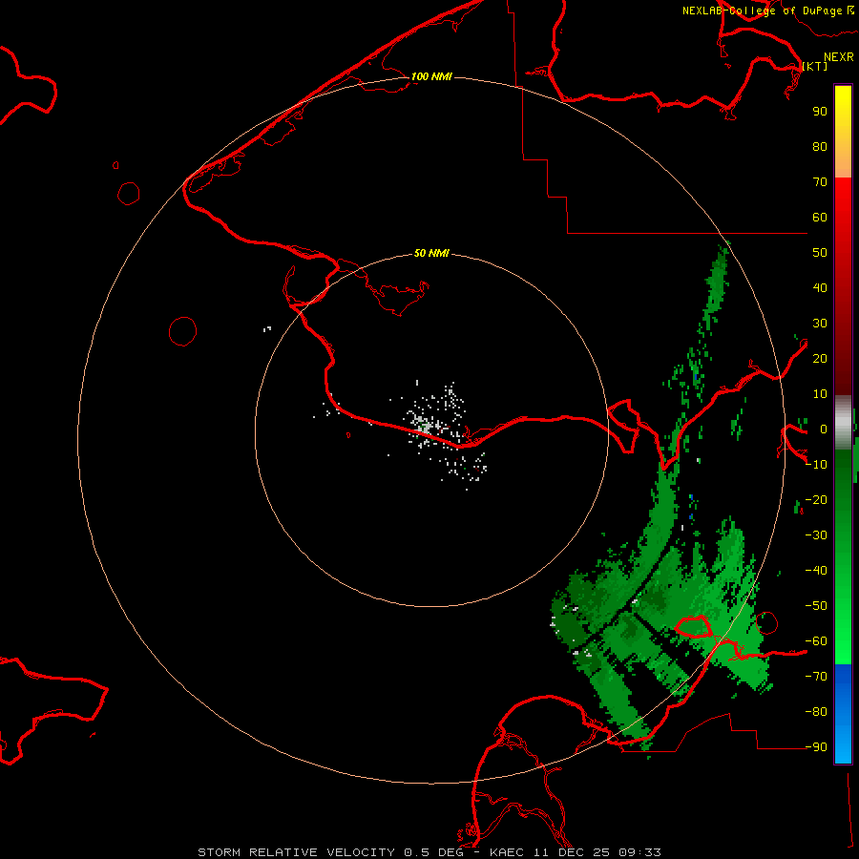Click the NEXR label above color scale
Screen dimensions: 859x859
(x=839, y=57)
